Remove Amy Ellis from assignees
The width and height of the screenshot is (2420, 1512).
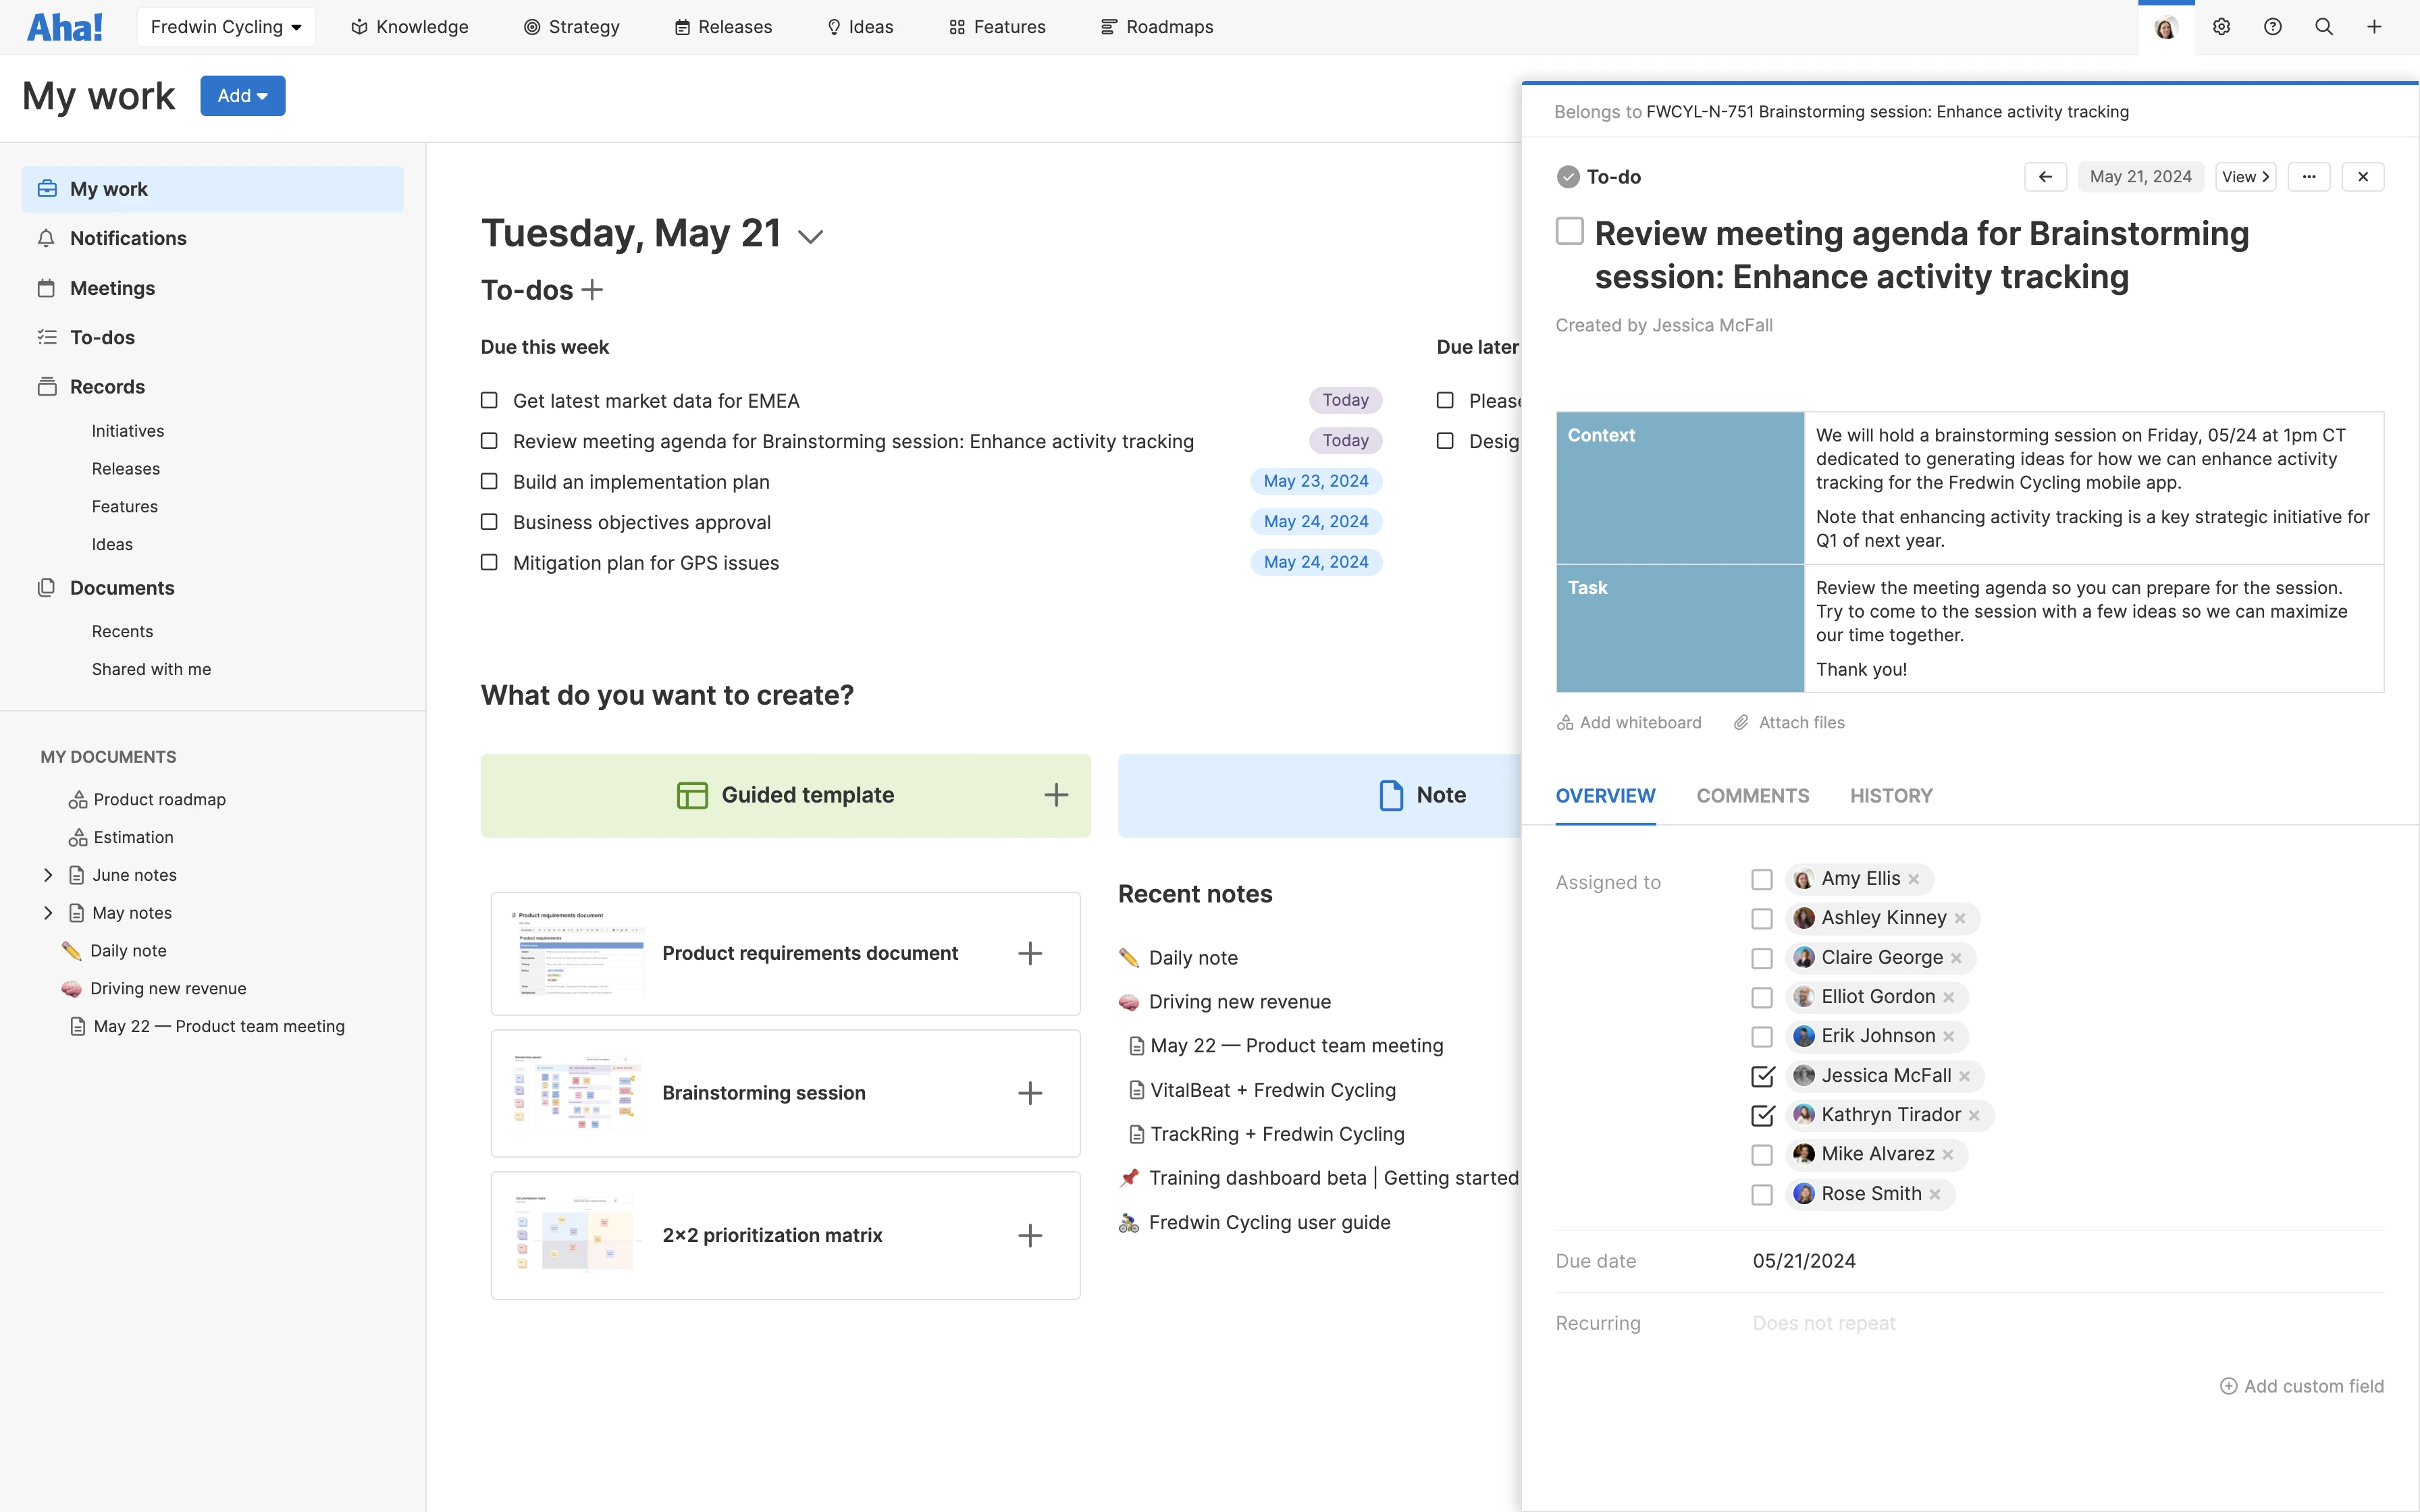tap(1914, 879)
